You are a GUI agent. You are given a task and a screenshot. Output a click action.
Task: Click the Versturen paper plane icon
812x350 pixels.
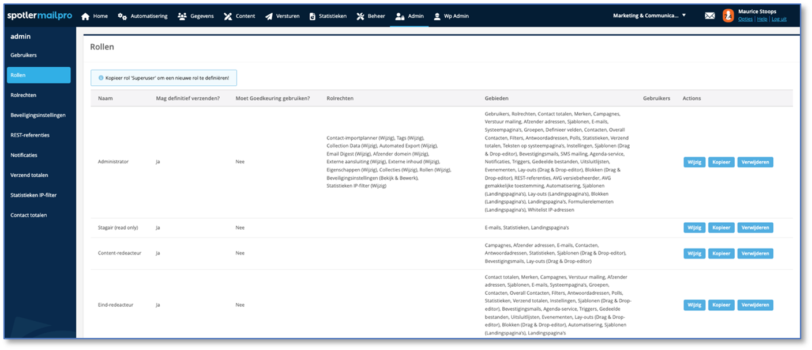(269, 16)
